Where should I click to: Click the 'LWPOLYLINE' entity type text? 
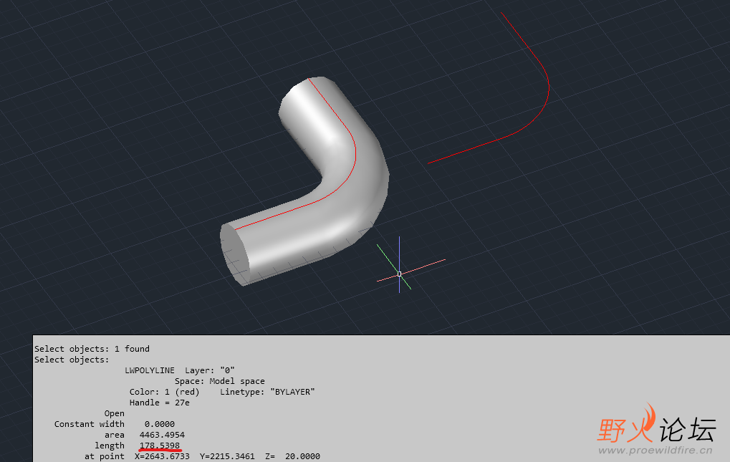tap(150, 370)
